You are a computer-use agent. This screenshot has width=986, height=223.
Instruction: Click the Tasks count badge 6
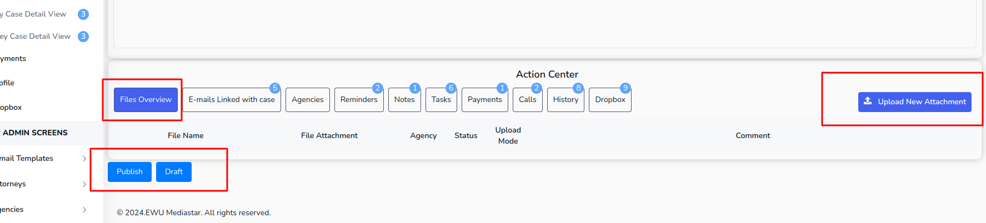pos(451,88)
